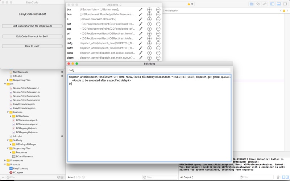The height and width of the screenshot is (181, 290).
Task: Toggle the Xcode navigator panel visibility
Action: [272, 4]
